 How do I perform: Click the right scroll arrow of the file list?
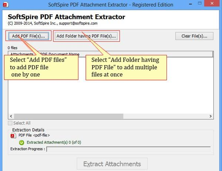click(x=211, y=116)
